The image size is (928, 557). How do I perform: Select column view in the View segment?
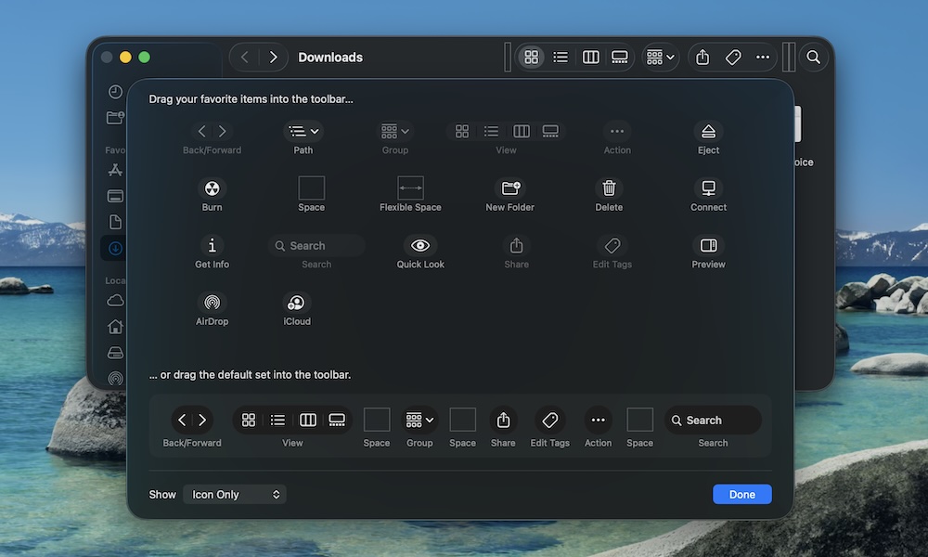tap(591, 57)
